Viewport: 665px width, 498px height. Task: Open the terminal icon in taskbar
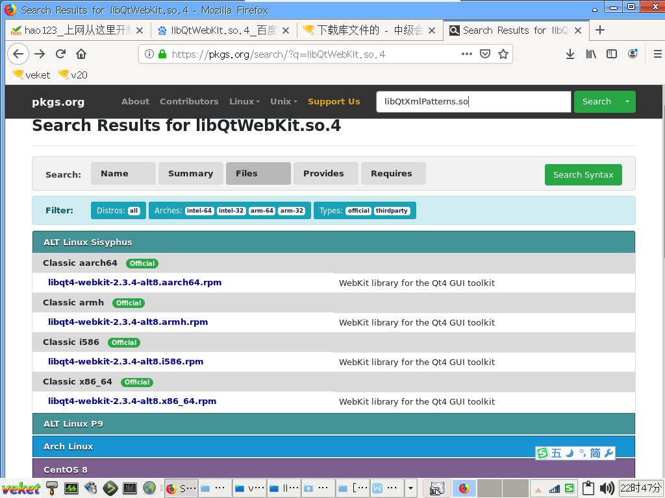pos(129,488)
